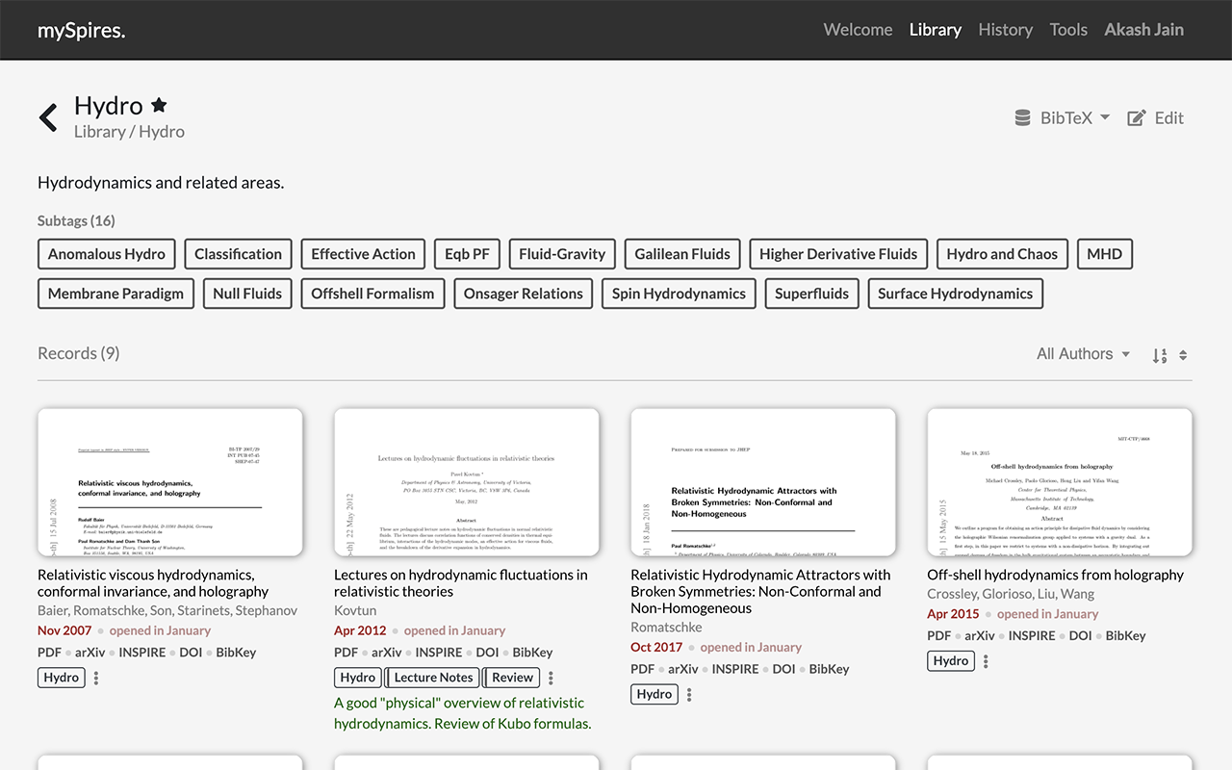Open three-dot menu on Romatschke attractors paper

[x=689, y=694]
